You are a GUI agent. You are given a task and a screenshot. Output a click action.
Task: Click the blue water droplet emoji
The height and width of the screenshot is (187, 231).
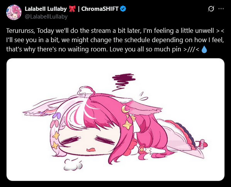204,49
